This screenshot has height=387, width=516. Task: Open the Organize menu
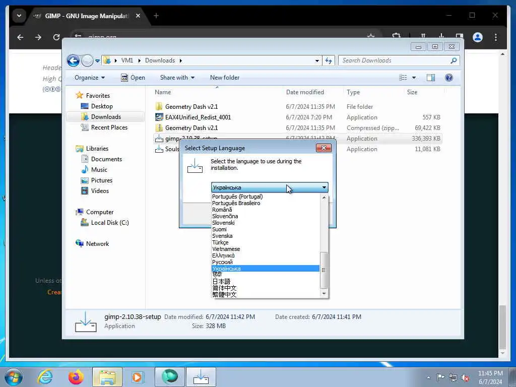90,78
